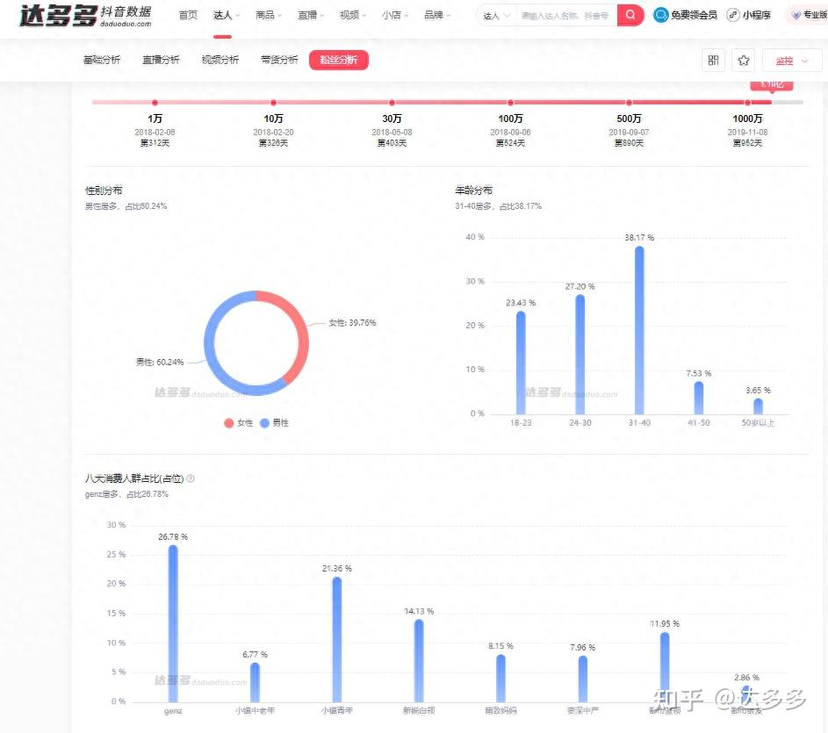Viewport: 828px width, 733px height.
Task: Open the 首页 menu item
Action: click(187, 15)
